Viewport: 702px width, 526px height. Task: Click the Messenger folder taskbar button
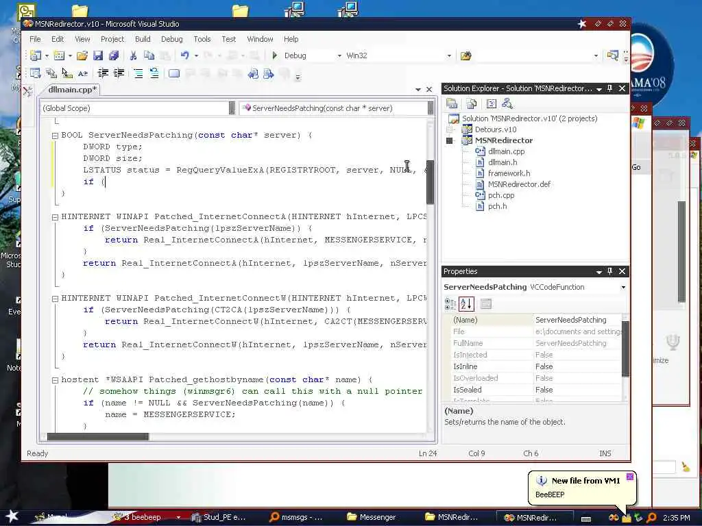point(372,517)
